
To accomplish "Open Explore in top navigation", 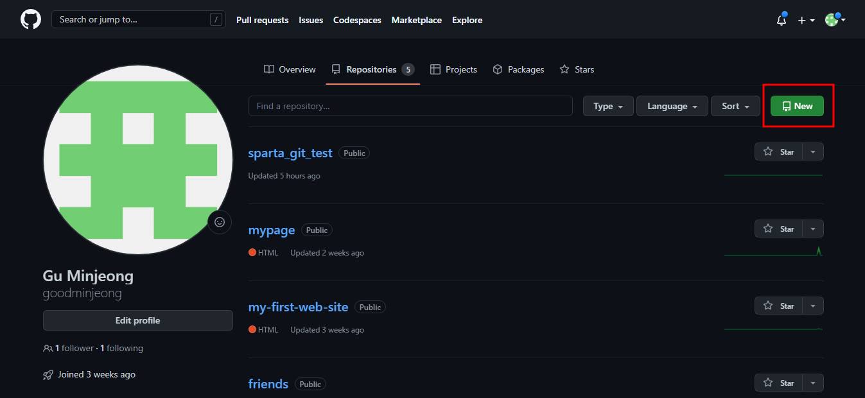I will coord(467,20).
